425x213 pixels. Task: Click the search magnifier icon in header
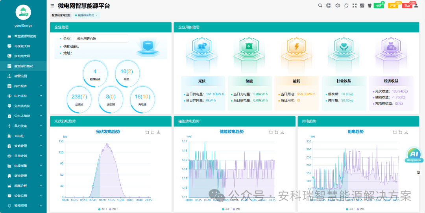[320, 5]
